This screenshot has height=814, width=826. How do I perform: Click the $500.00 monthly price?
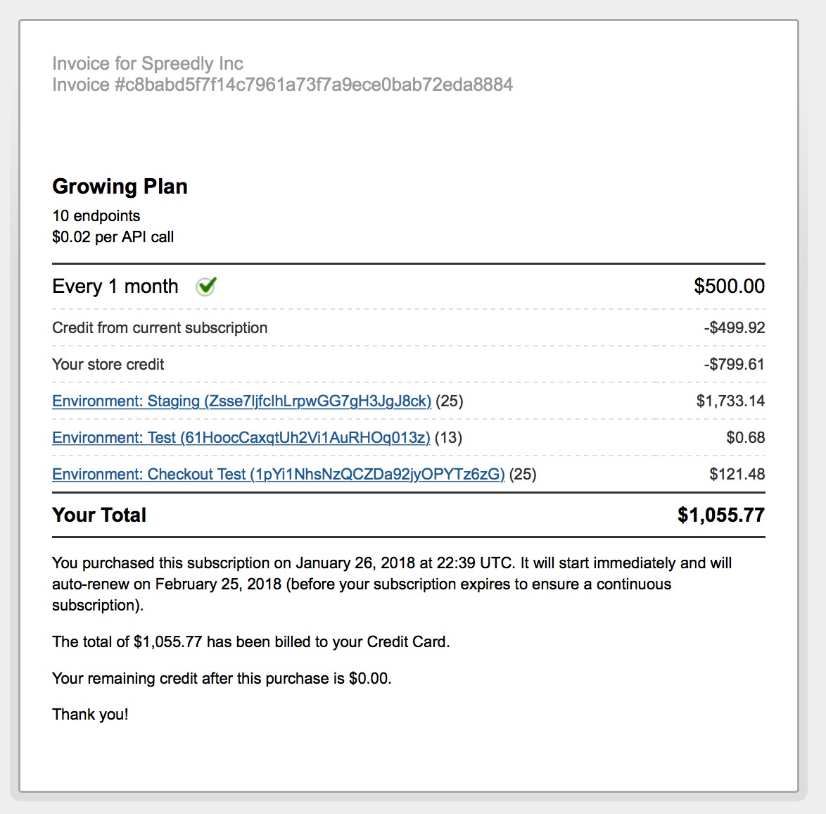(729, 287)
